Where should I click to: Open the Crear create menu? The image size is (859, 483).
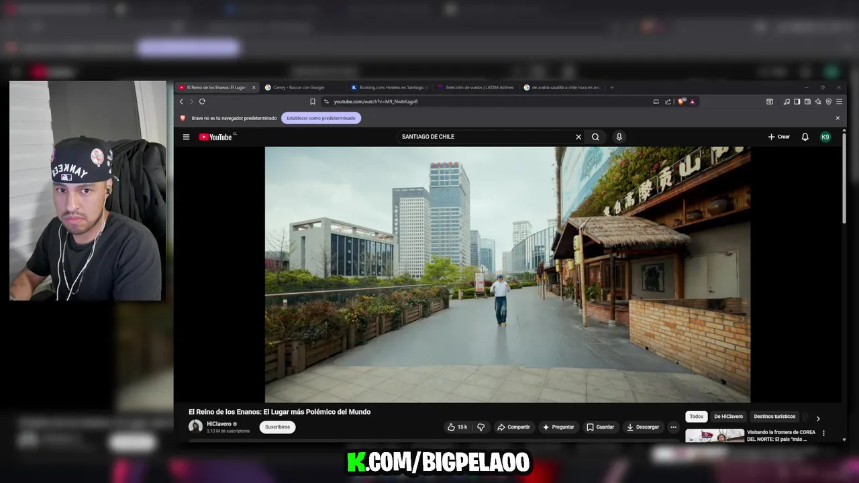point(779,137)
